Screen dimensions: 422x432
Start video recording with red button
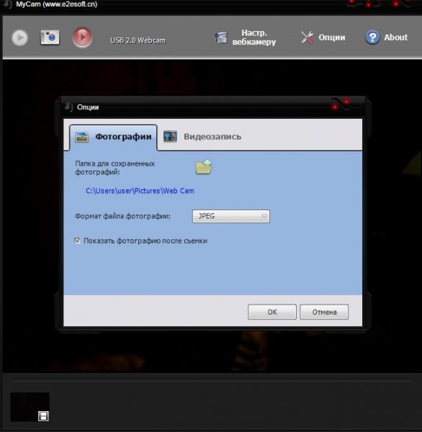coord(82,37)
